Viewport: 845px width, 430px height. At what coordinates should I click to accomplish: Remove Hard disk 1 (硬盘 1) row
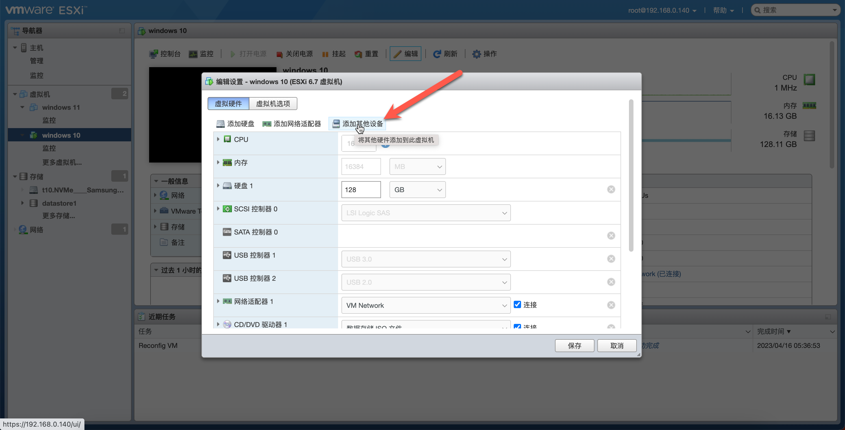pyautogui.click(x=611, y=189)
